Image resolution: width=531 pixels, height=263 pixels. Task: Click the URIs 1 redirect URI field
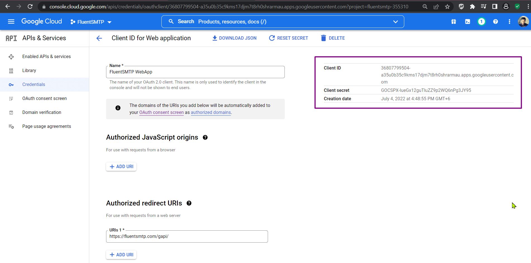tap(187, 236)
